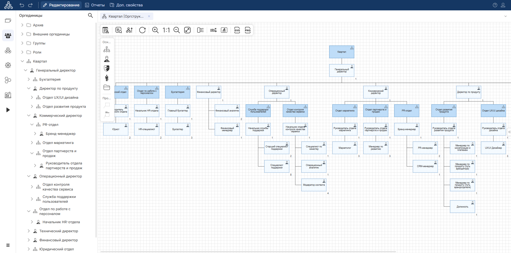Screen dimensions: 511x253
Task: Expand the Архив folder
Action: click(x=22, y=25)
